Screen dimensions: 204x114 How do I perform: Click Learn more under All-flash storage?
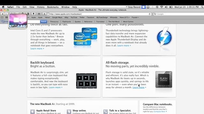click(139, 87)
